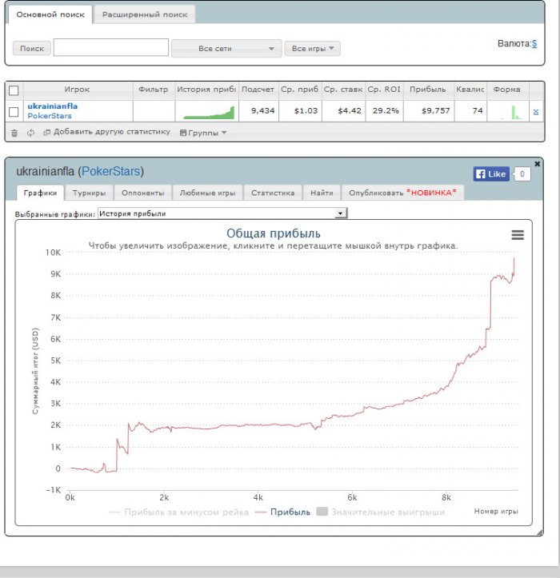Click the Форма column header
The width and height of the screenshot is (560, 578).
[507, 90]
